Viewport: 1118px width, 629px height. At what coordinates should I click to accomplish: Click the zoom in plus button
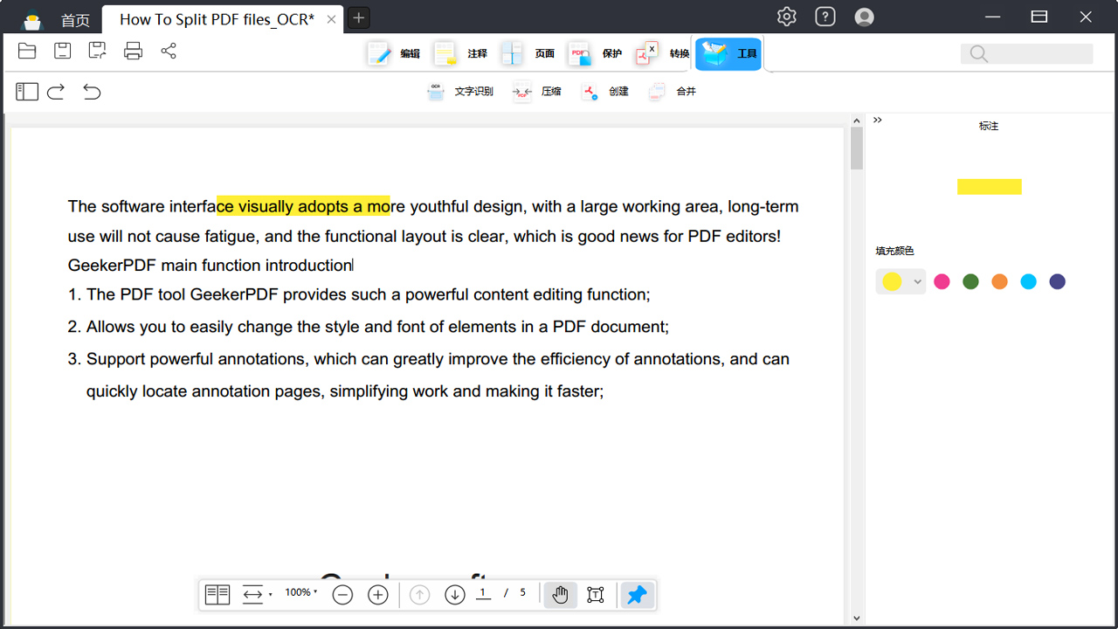point(377,595)
